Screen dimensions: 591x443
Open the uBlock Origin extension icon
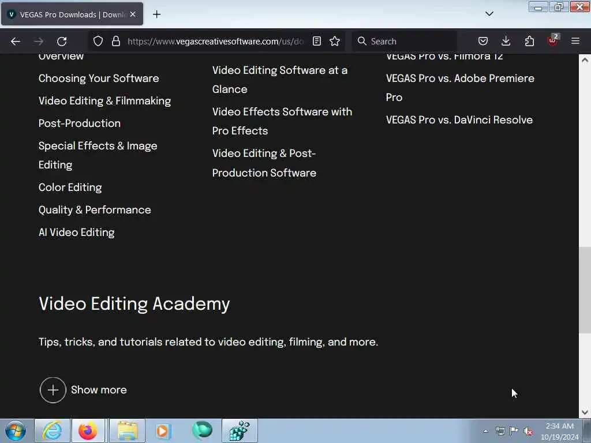[x=553, y=40]
